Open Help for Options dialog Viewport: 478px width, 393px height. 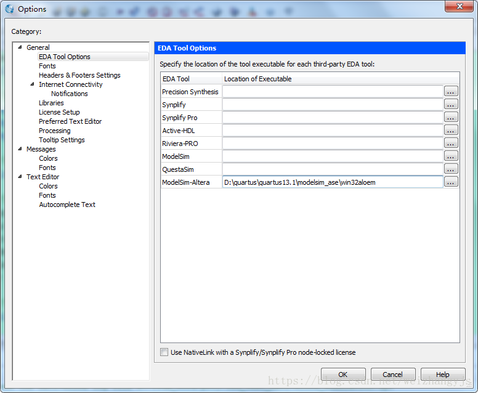click(x=443, y=374)
